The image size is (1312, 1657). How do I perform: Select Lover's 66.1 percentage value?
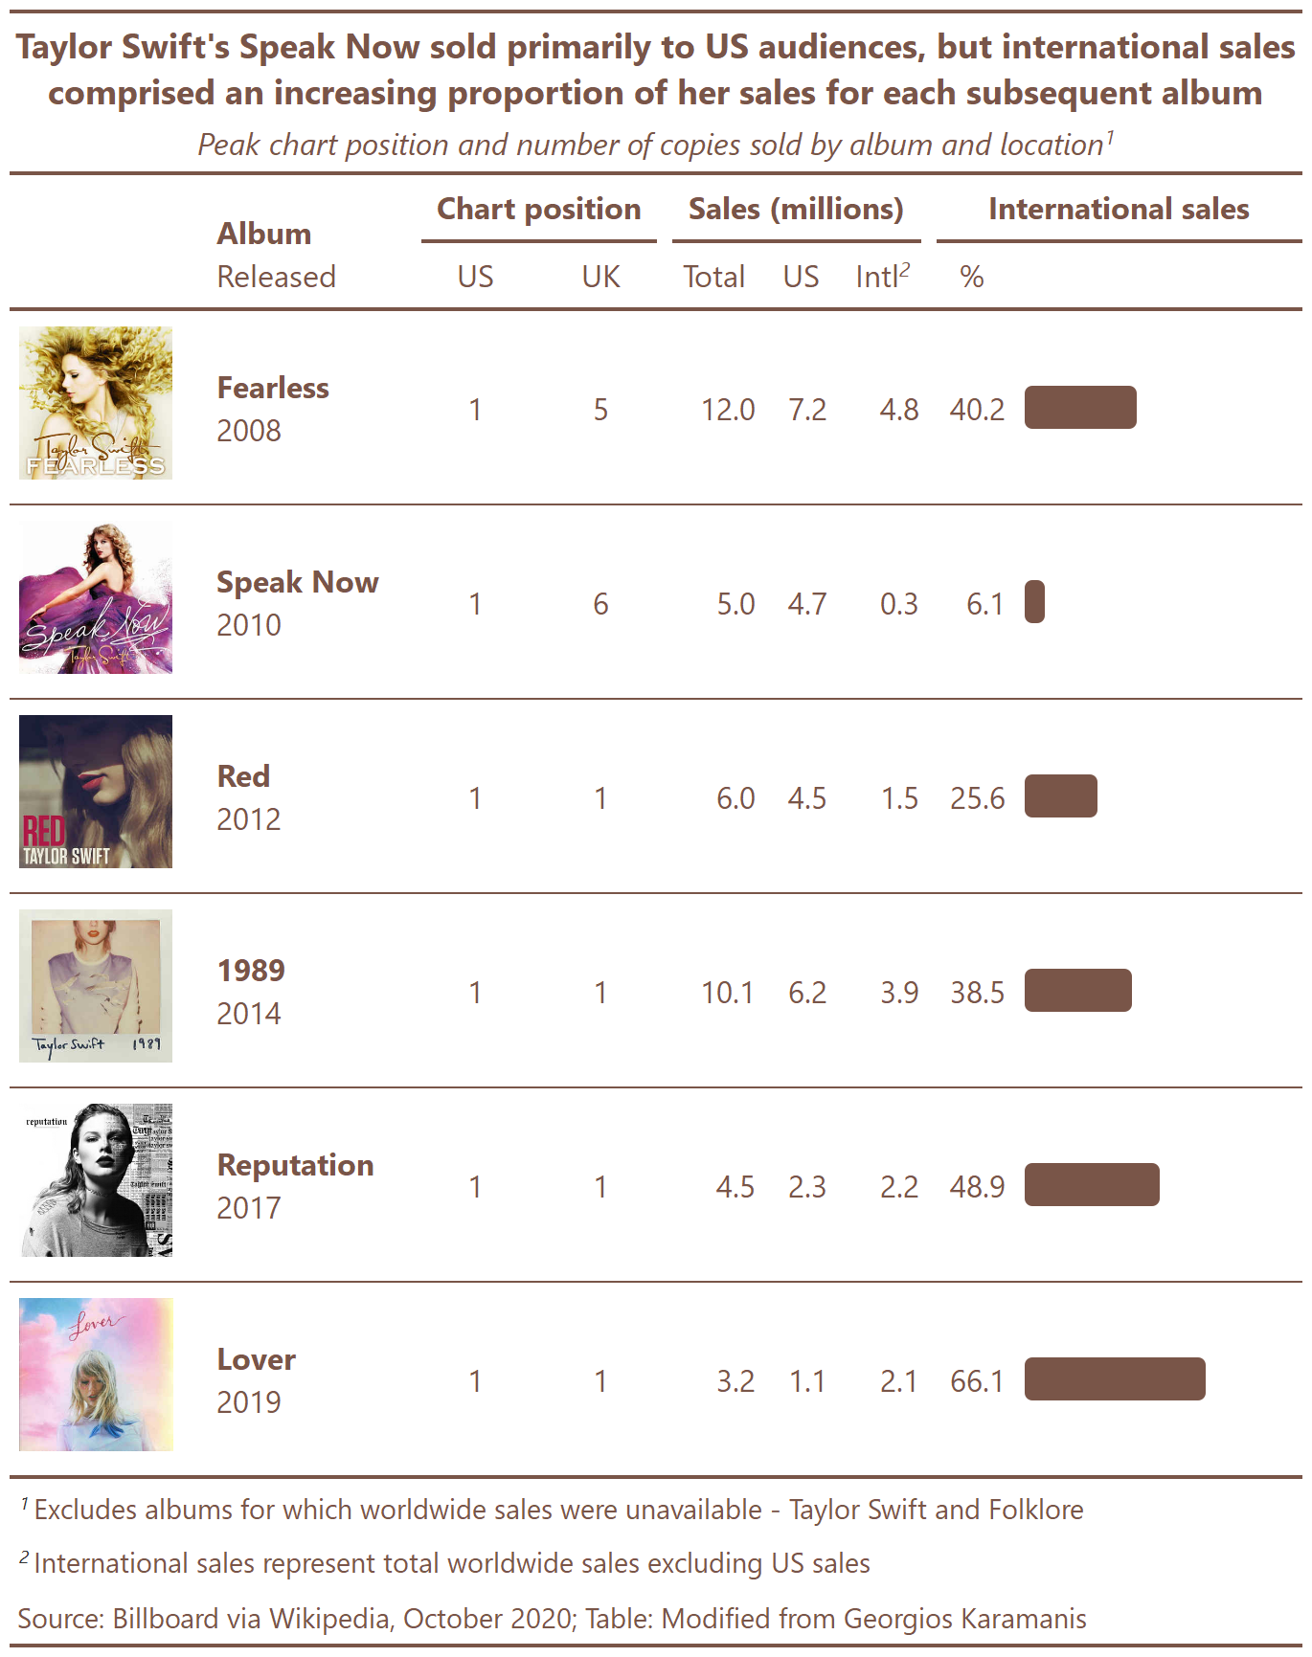point(977,1381)
